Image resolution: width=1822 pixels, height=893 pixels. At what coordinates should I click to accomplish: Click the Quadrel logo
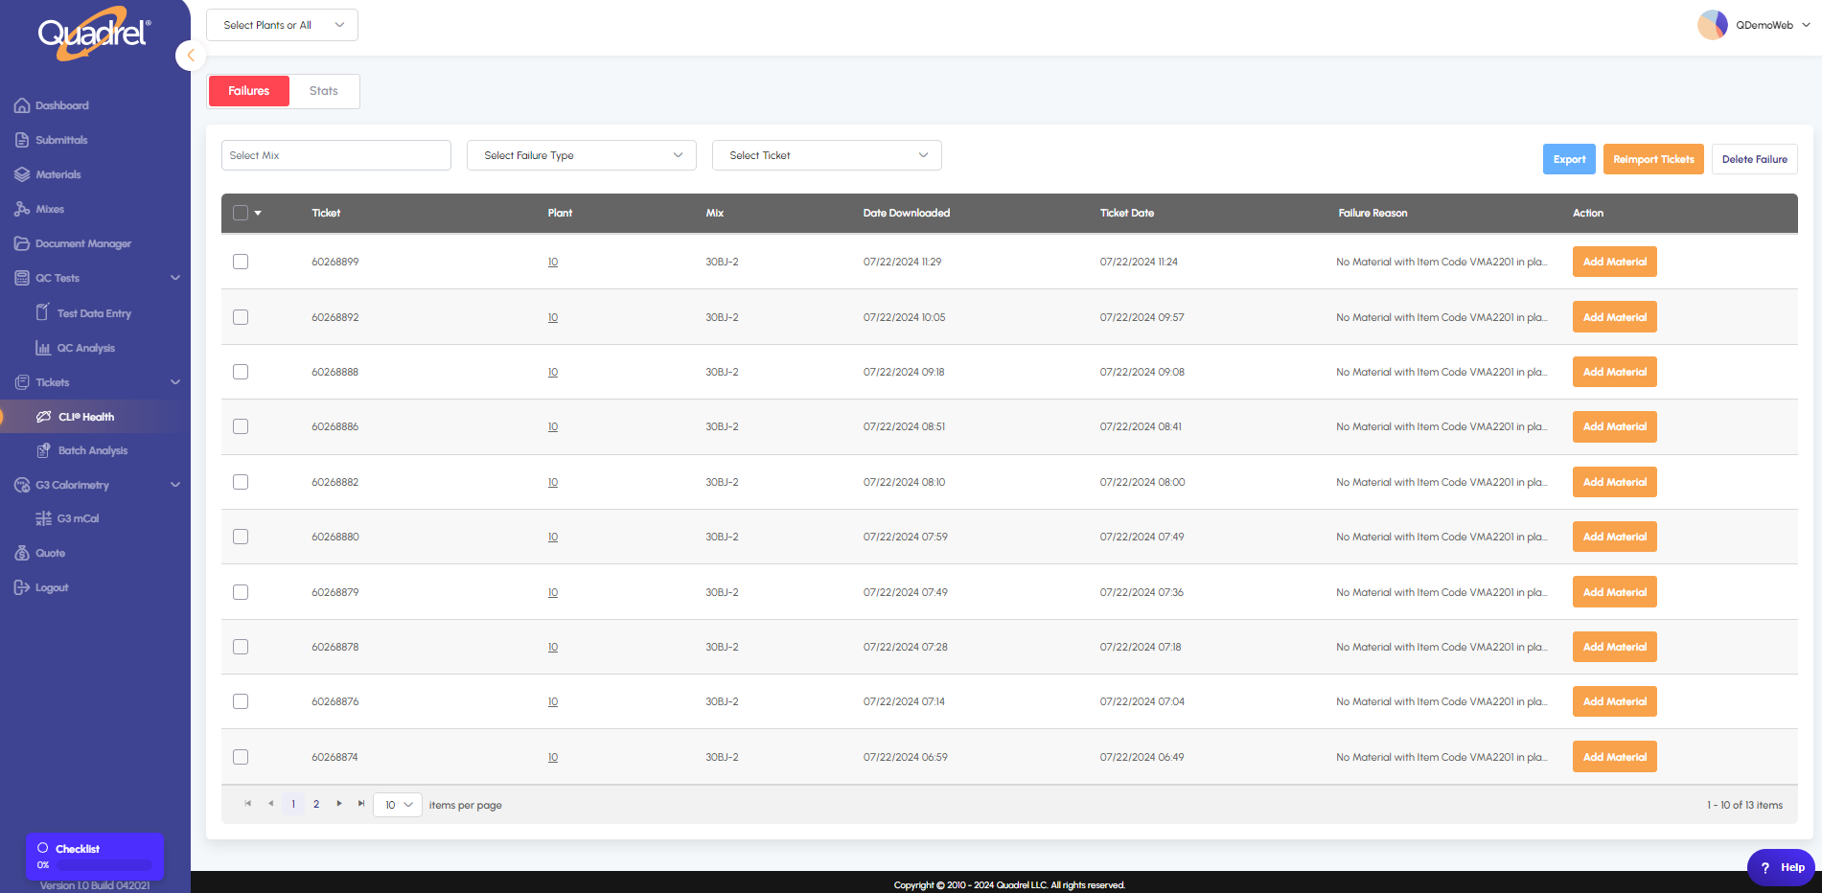coord(94,34)
